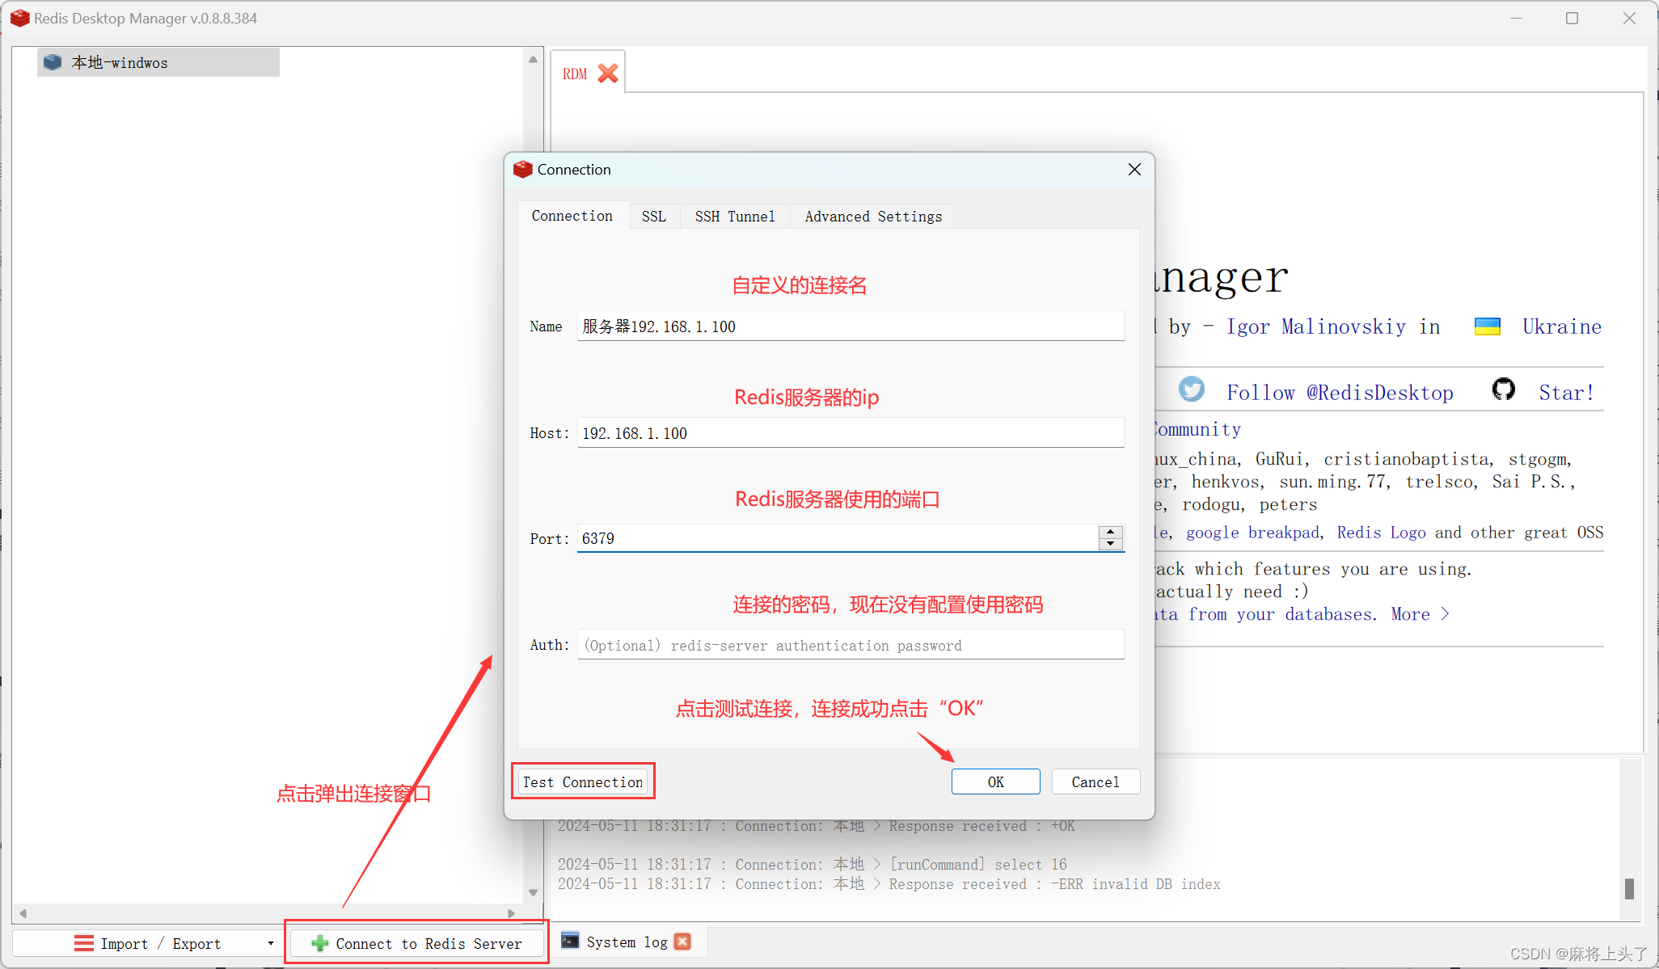Click connection tree scrollbar up arrow

tap(533, 59)
